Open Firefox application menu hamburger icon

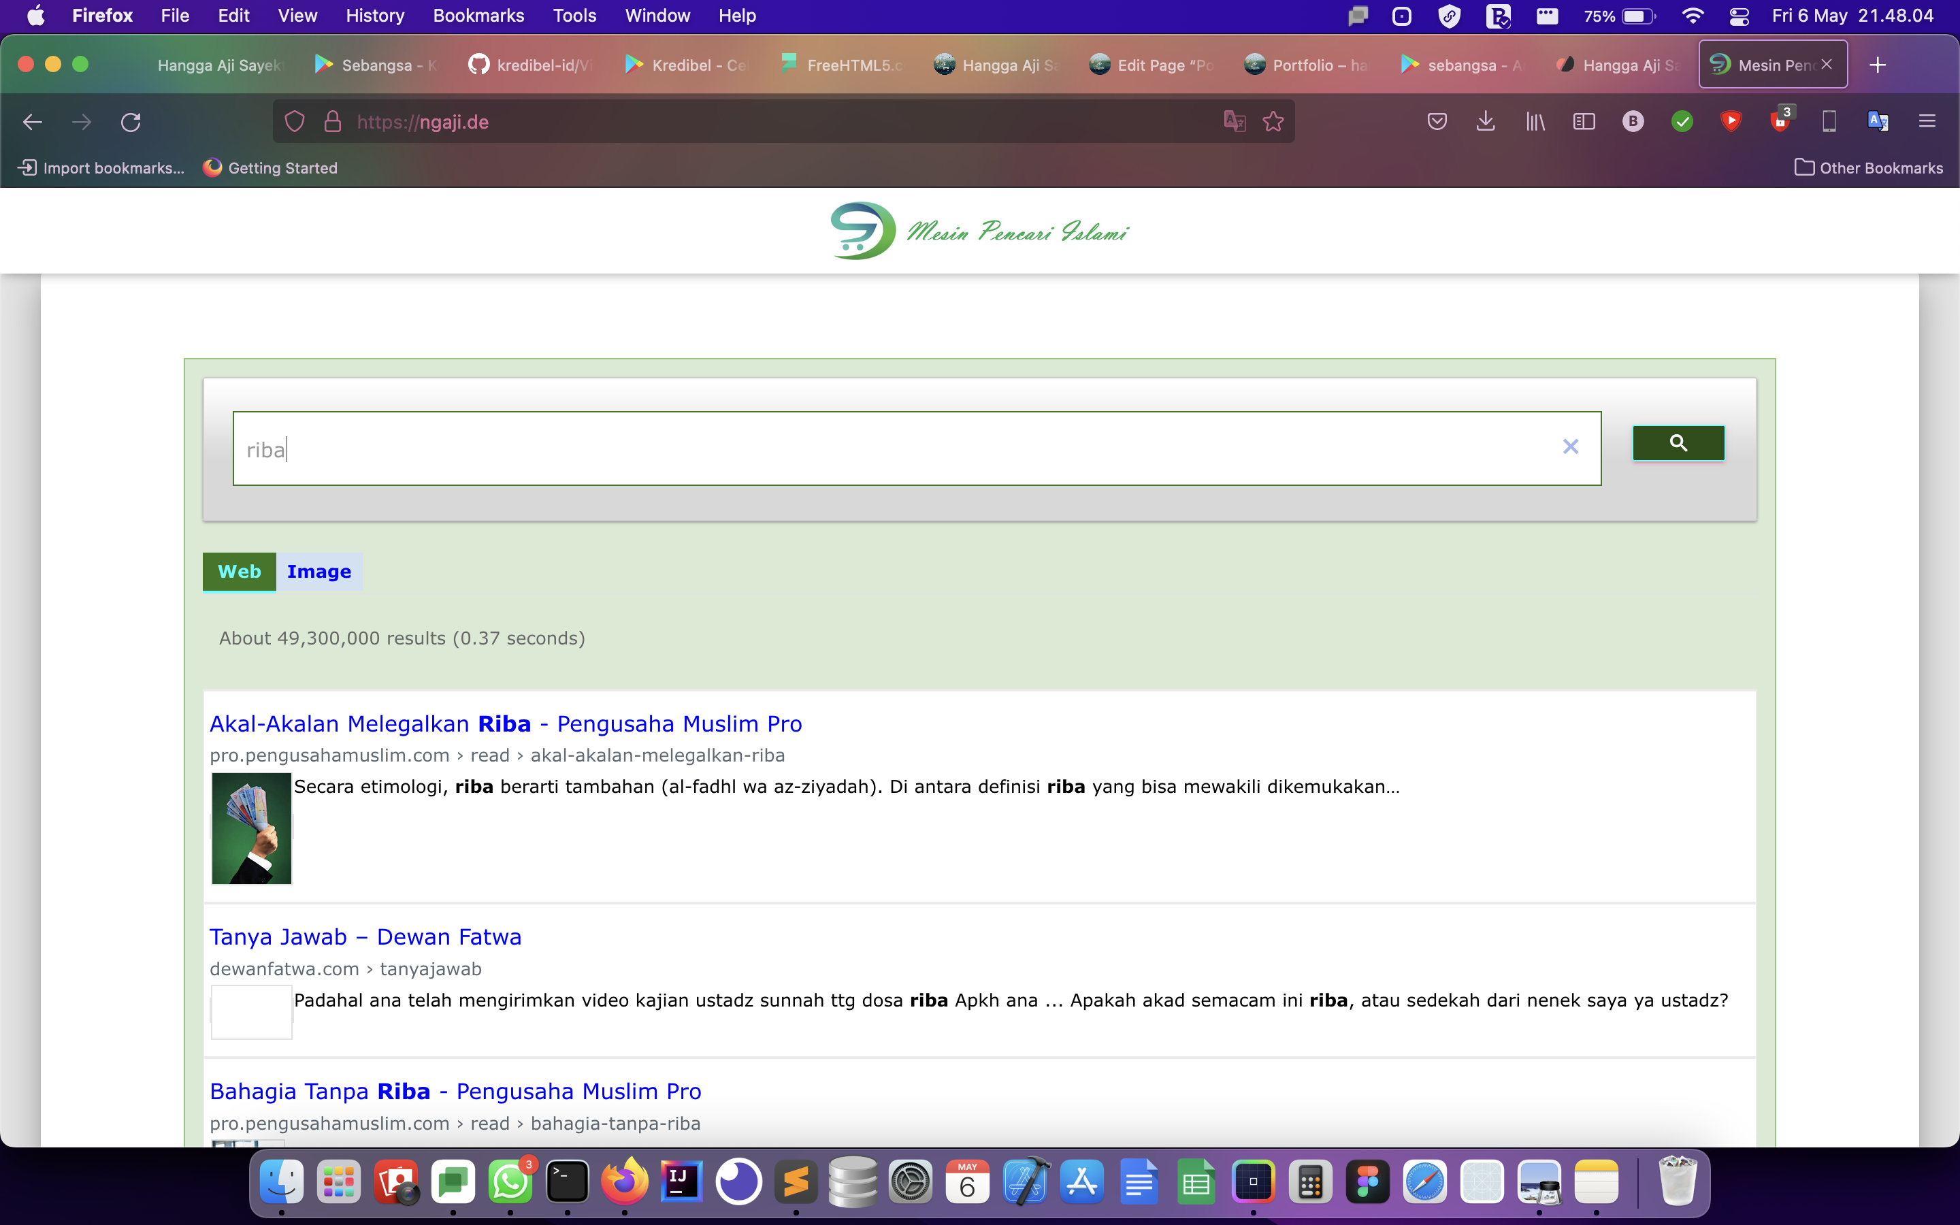click(x=1927, y=122)
